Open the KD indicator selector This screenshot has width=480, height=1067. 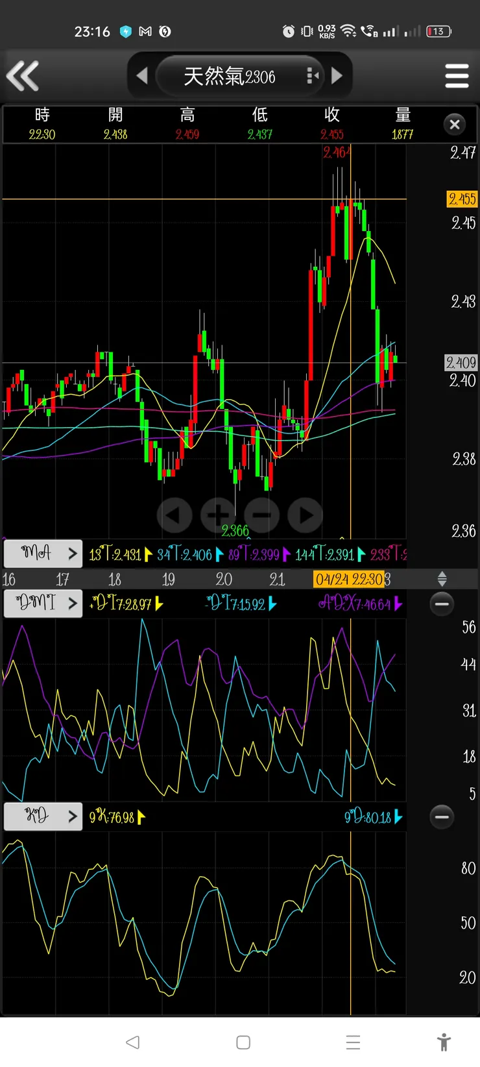tap(43, 816)
